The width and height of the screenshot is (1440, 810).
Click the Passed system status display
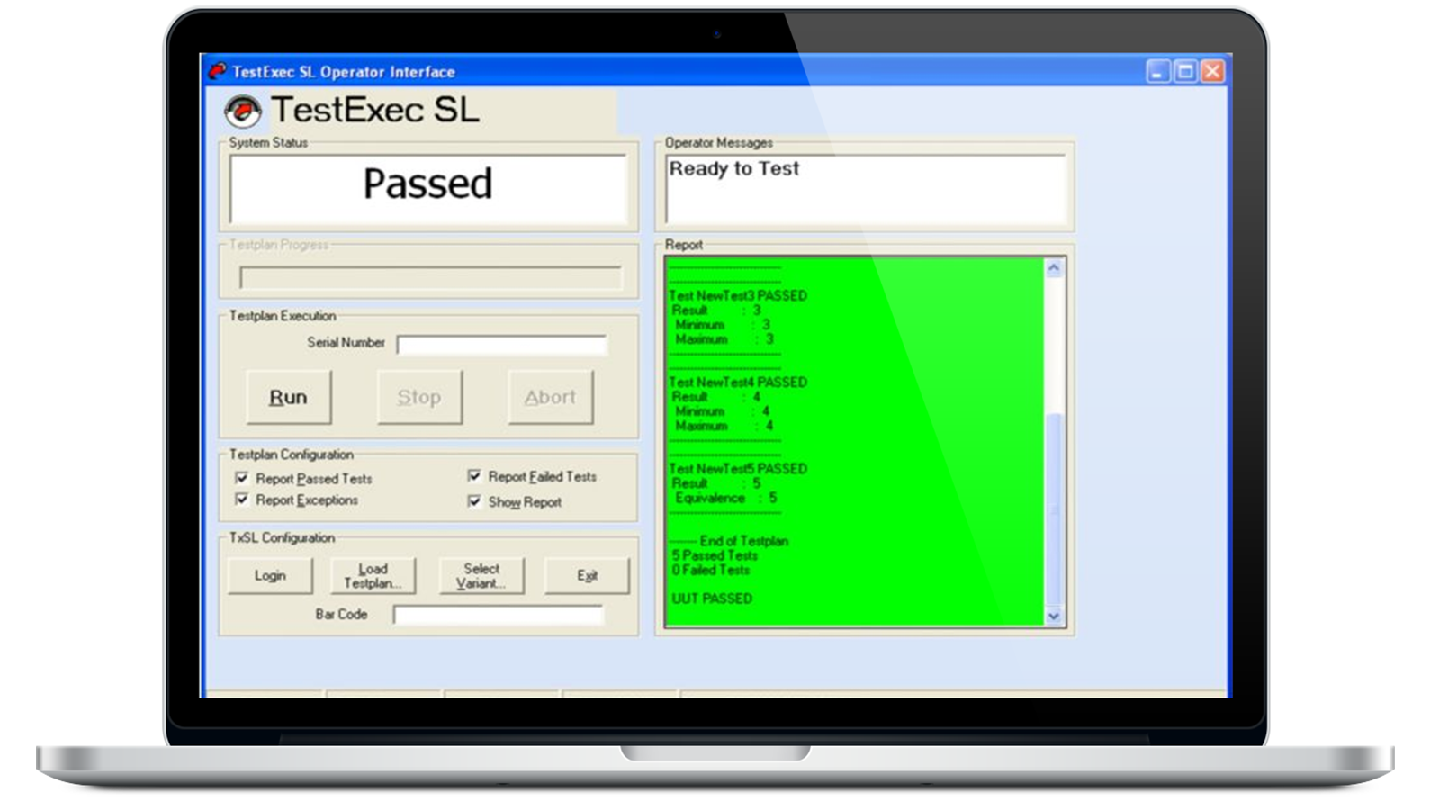[x=428, y=187]
